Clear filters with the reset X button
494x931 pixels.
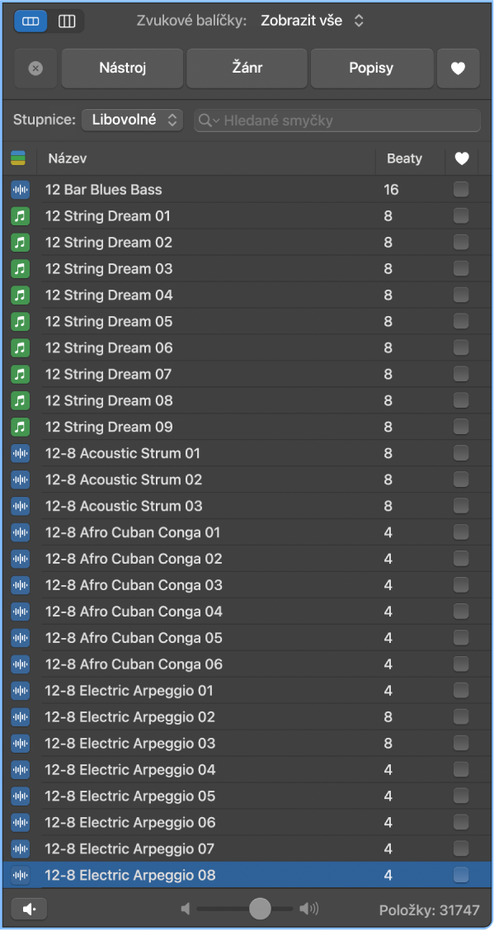pos(35,69)
